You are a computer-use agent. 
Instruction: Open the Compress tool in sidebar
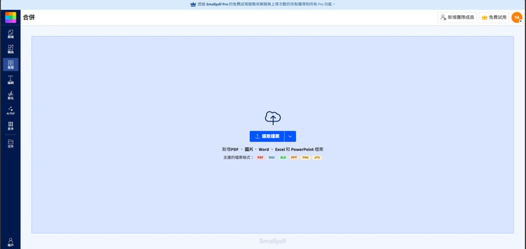point(11,34)
